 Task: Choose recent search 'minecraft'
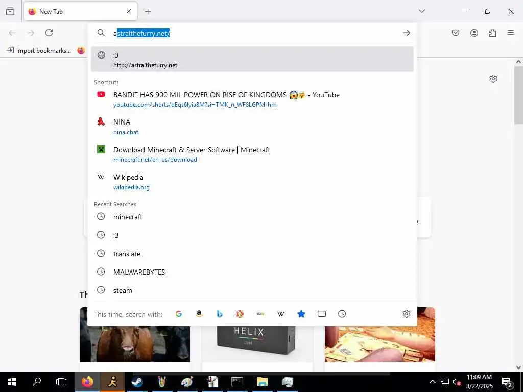pyautogui.click(x=252, y=217)
